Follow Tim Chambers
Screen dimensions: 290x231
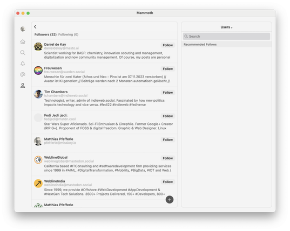point(168,93)
